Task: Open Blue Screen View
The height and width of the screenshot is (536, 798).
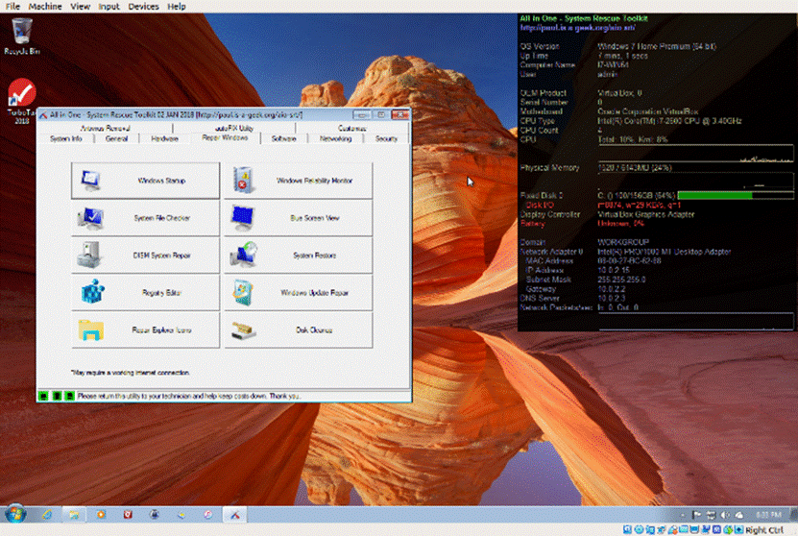Action: click(x=299, y=218)
